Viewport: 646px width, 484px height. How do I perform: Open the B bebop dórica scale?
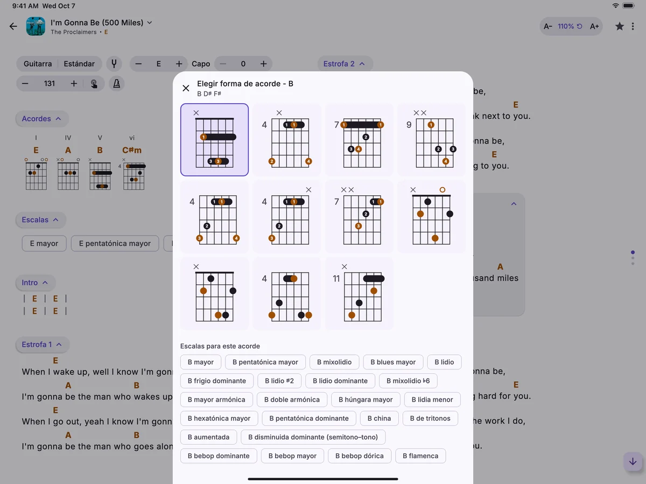coord(360,456)
